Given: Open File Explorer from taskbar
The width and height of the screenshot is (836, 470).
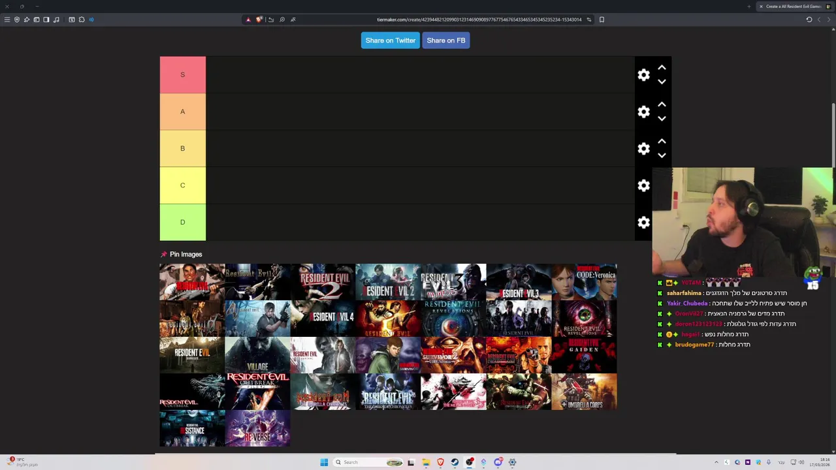Looking at the screenshot, I should click(x=425, y=462).
